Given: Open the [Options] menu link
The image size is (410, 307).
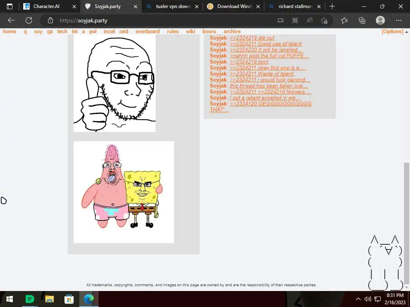Looking at the screenshot, I should [x=392, y=31].
